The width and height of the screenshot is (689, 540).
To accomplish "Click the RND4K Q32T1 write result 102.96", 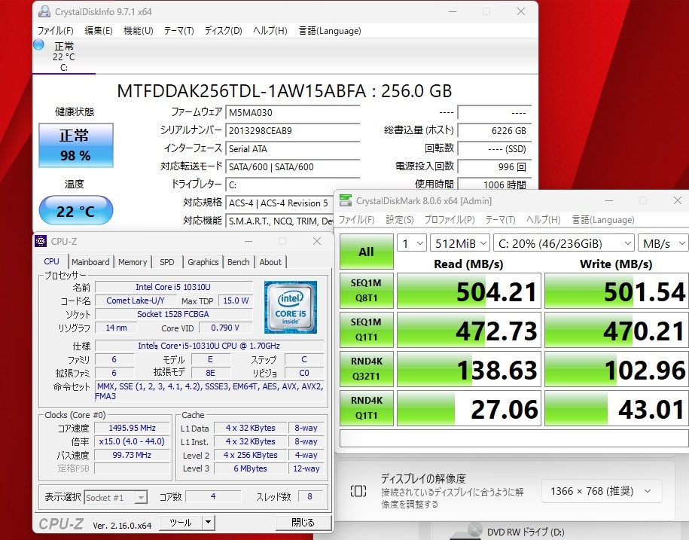I will (617, 368).
